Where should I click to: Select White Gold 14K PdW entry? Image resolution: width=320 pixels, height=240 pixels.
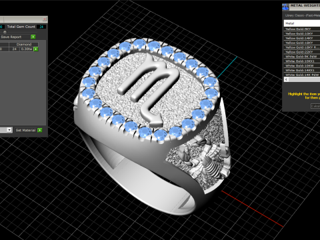pyautogui.click(x=302, y=75)
